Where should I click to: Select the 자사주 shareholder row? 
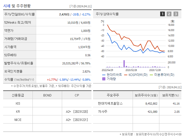pyautogui.click(x=103, y=111)
